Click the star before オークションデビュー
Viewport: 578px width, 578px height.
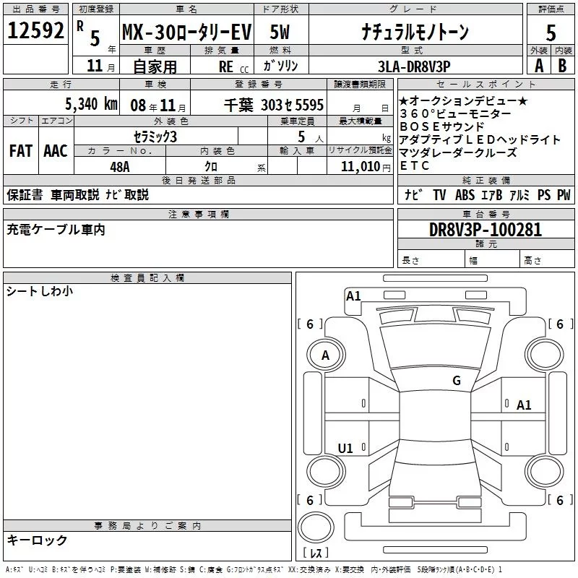click(403, 101)
